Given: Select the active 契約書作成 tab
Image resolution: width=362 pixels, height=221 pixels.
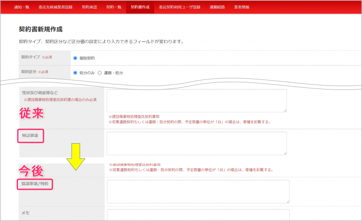Looking at the screenshot, I should [140, 7].
